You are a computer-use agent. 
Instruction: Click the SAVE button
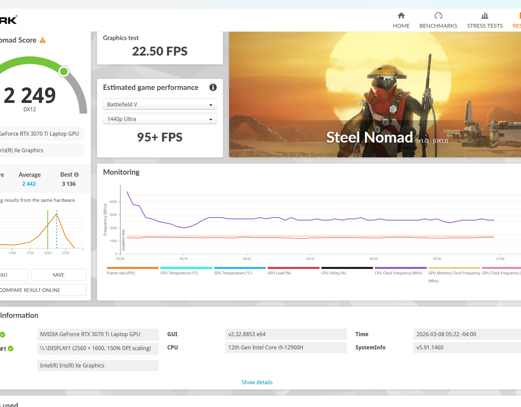coord(59,275)
